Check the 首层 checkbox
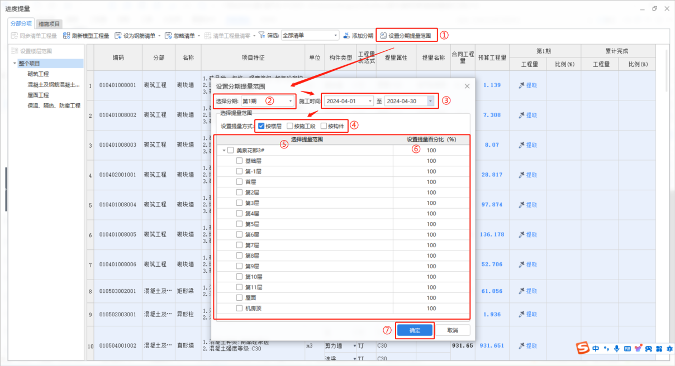The height and width of the screenshot is (366, 675). [240, 182]
